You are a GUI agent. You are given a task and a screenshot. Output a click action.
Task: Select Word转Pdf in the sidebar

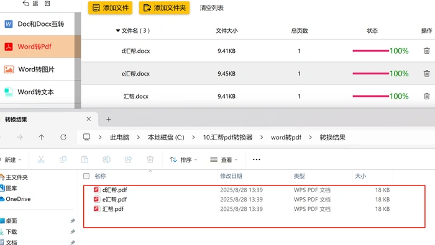[37, 47]
